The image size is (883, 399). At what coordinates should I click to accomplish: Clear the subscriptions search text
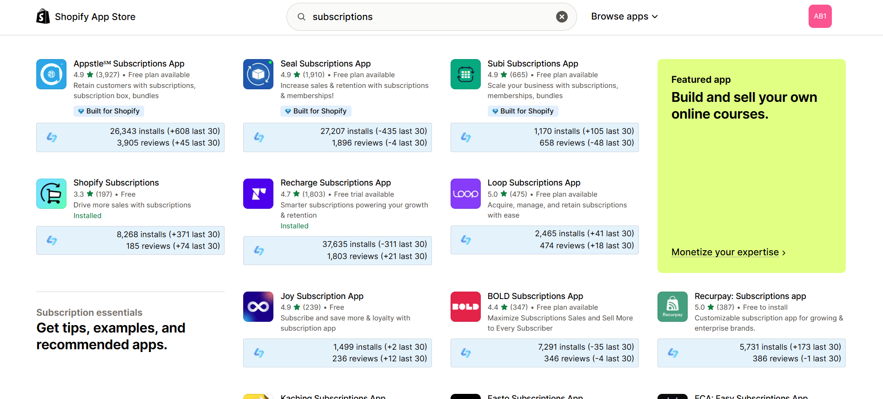coord(562,17)
